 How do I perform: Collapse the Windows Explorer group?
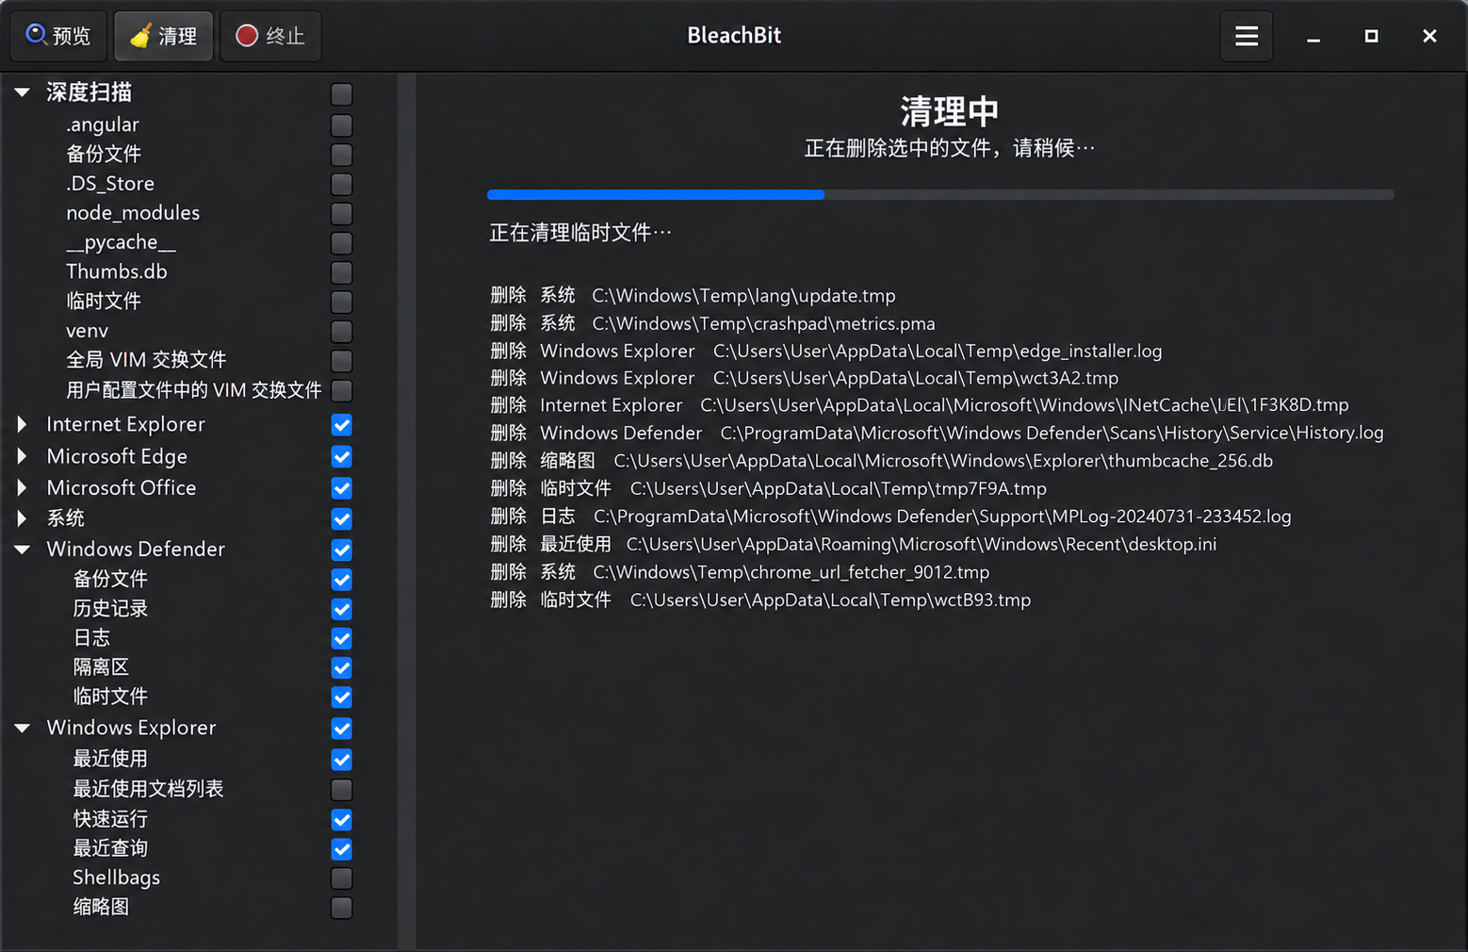coord(23,728)
